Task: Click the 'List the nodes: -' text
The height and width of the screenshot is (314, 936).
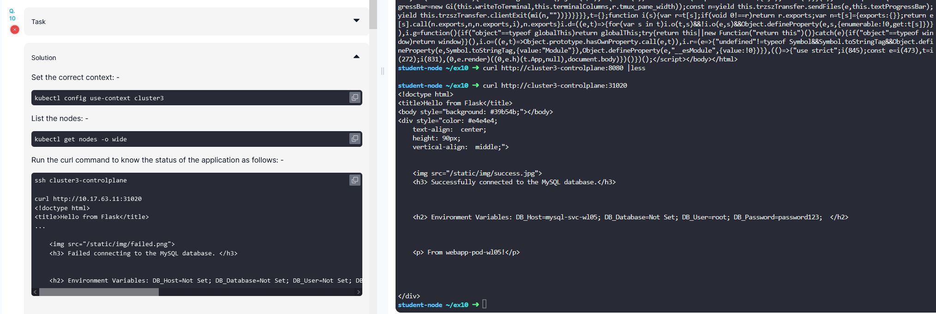Action: tap(60, 118)
